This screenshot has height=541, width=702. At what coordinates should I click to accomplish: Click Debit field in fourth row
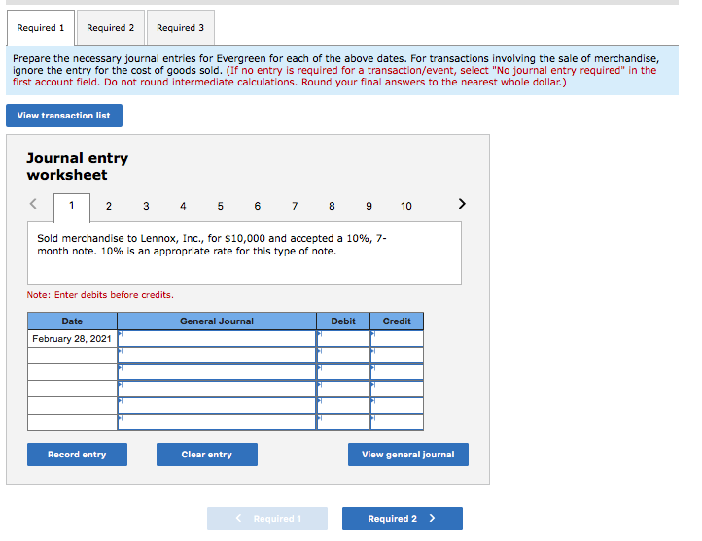343,389
